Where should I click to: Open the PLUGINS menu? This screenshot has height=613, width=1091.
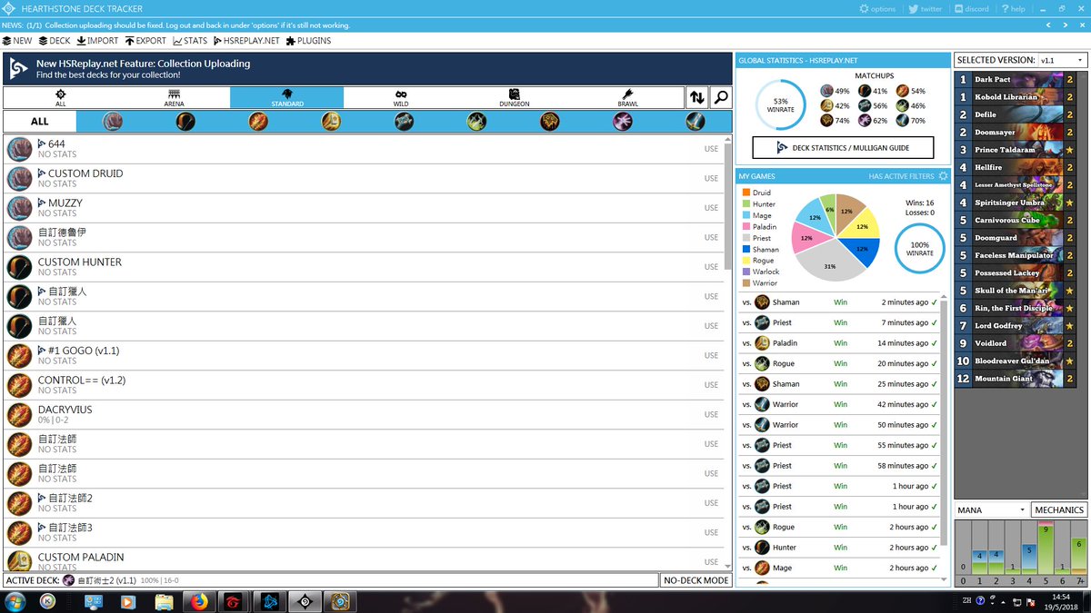pyautogui.click(x=308, y=41)
